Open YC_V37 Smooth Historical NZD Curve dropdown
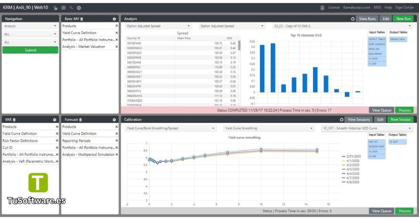The image size is (419, 220). click(367, 128)
